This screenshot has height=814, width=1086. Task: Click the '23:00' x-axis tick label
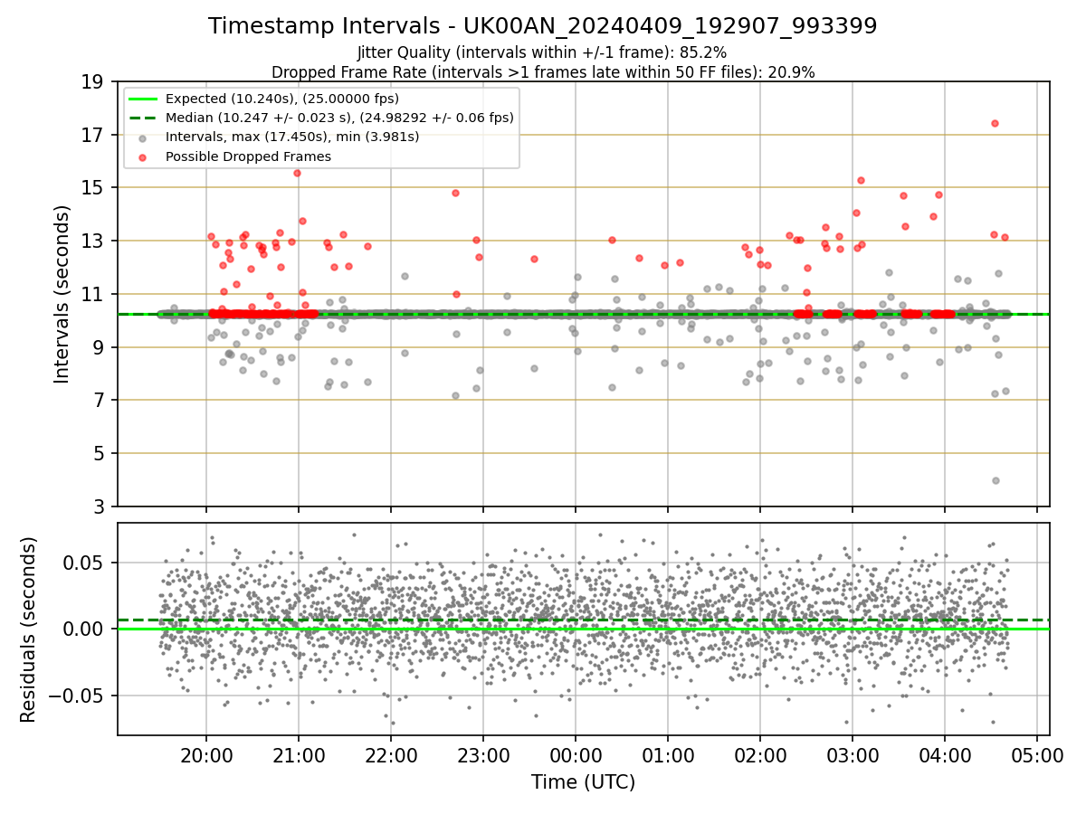click(x=483, y=755)
